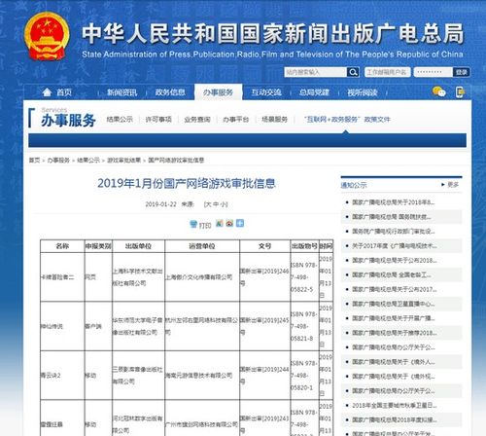The height and width of the screenshot is (436, 486).
Task: Select 中 font size option
Action: point(216,204)
